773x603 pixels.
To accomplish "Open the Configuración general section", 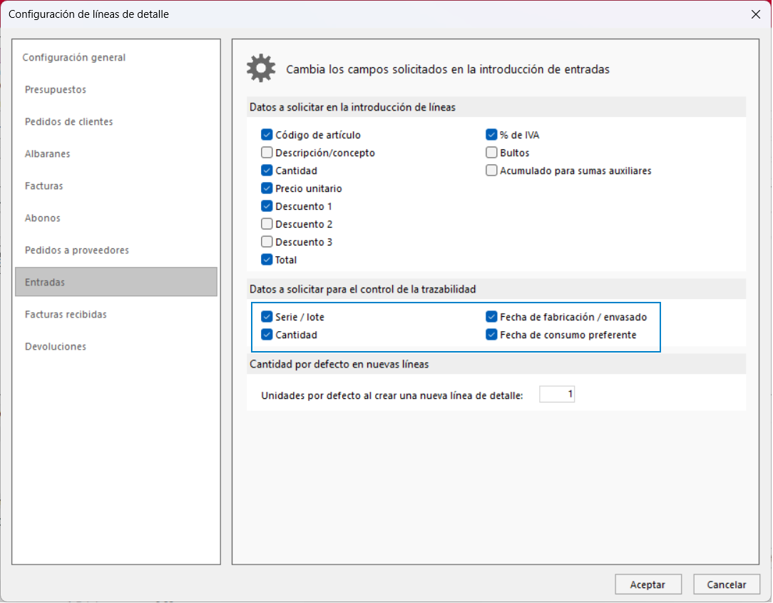I will coord(74,57).
